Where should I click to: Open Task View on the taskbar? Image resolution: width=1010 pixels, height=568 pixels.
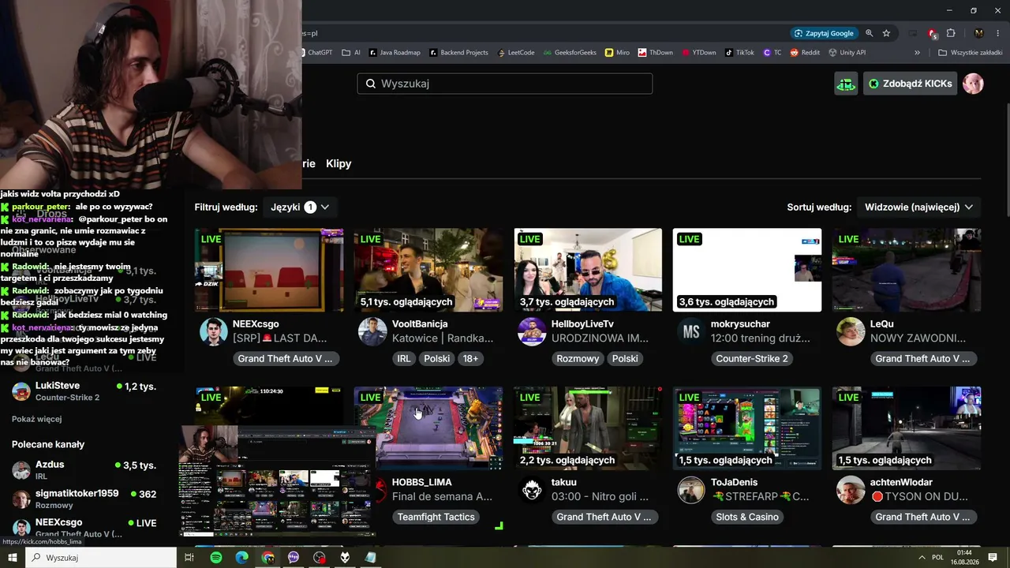pos(189,558)
